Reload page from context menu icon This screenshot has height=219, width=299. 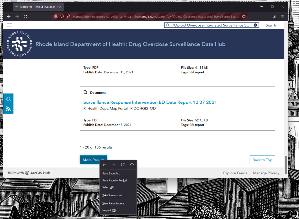123,165
